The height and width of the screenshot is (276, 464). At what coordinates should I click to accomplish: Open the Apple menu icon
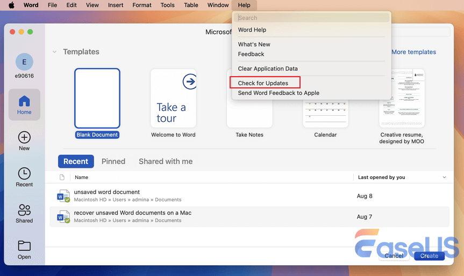(11, 5)
